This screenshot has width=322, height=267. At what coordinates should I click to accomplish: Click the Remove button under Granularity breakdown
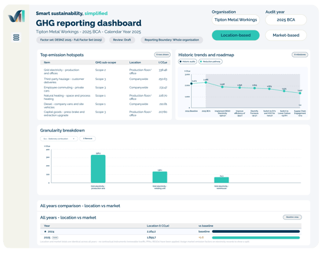point(88,139)
